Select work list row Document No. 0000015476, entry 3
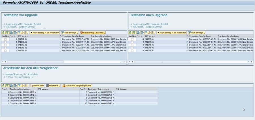The height and width of the screenshot is (120, 255). (x=23, y=98)
